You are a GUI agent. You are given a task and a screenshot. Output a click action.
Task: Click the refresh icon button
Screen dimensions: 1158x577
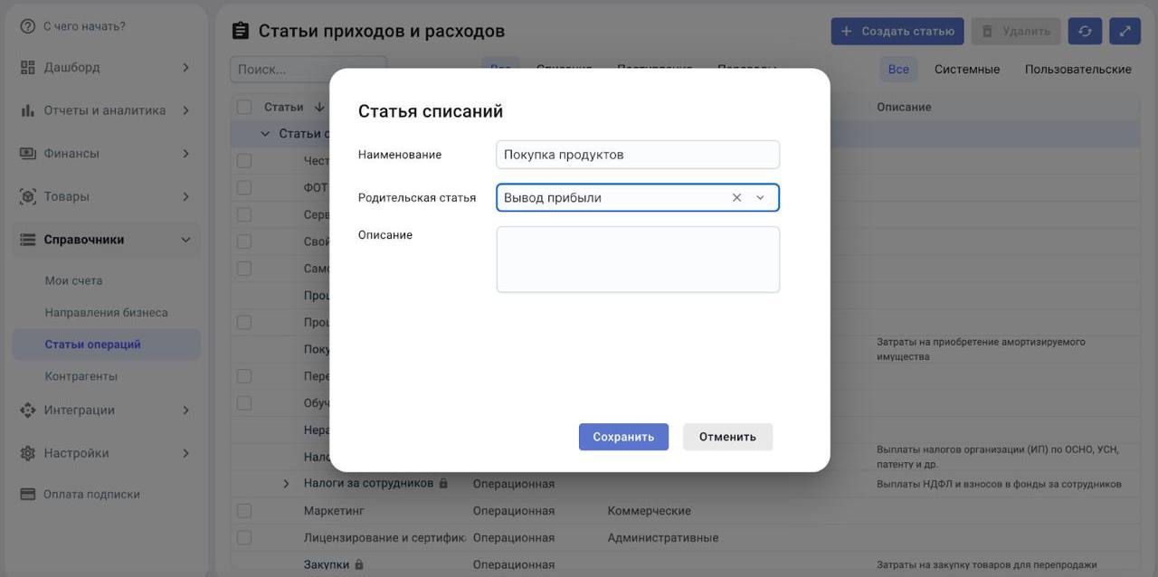pyautogui.click(x=1085, y=31)
